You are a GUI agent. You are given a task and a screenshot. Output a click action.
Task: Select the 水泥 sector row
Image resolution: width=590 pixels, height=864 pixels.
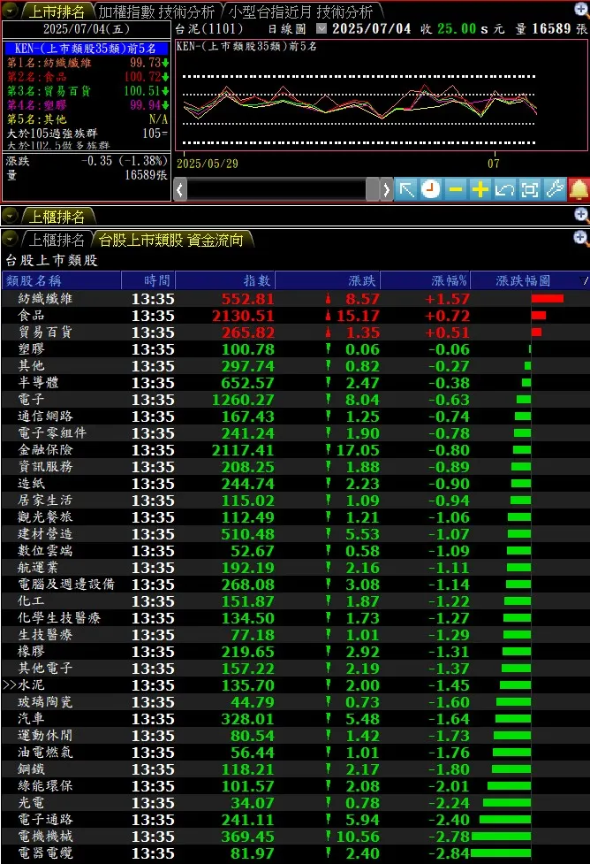(295, 685)
